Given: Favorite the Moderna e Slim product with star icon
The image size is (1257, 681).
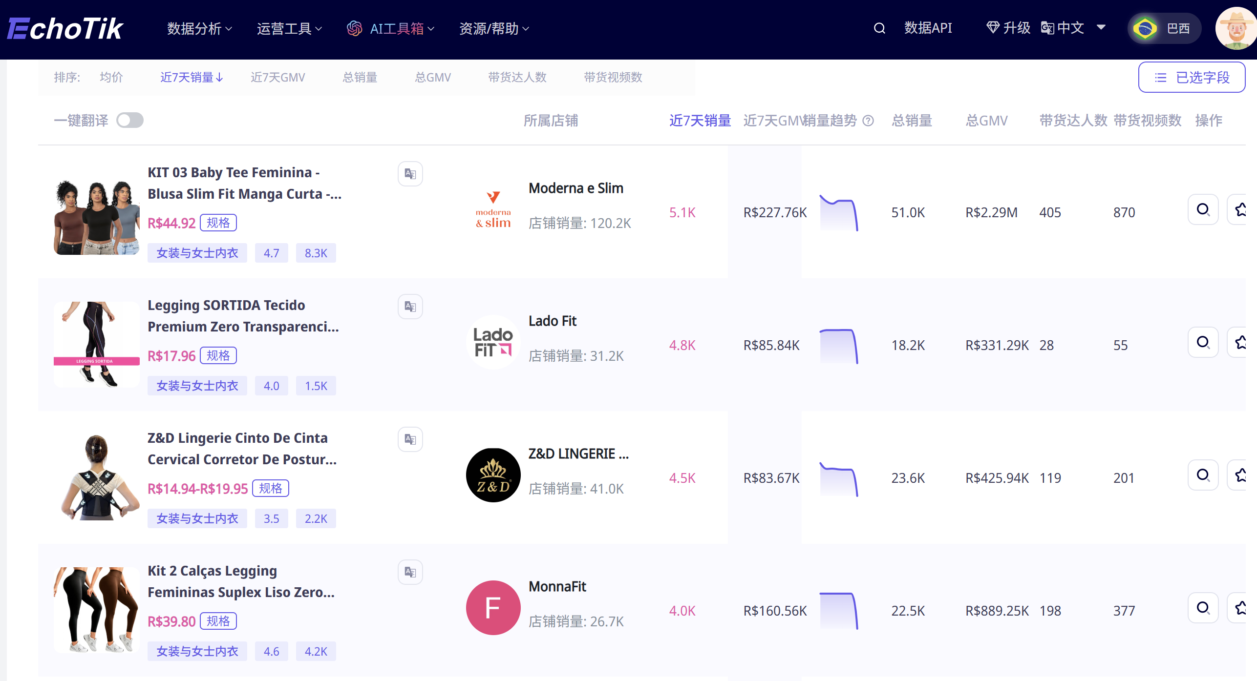Looking at the screenshot, I should point(1241,209).
